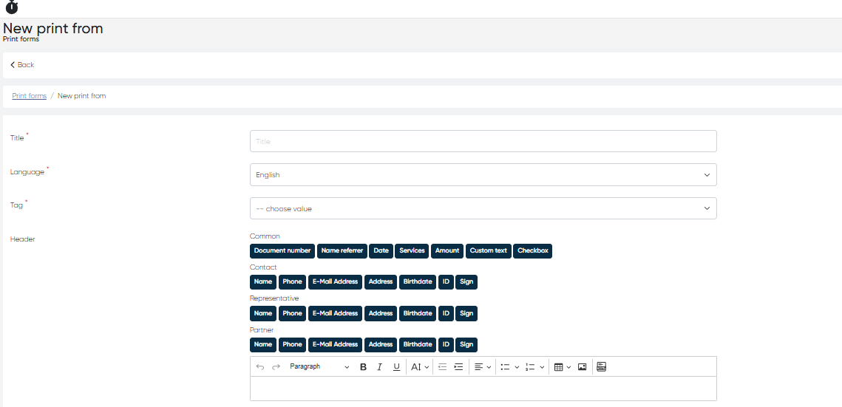
Task: Click the undo arrow in editor
Action: [x=259, y=367]
